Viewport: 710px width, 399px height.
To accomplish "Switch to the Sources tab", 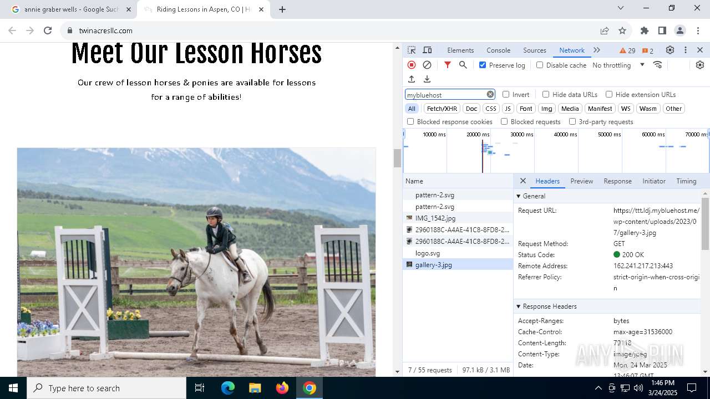I will [x=535, y=50].
